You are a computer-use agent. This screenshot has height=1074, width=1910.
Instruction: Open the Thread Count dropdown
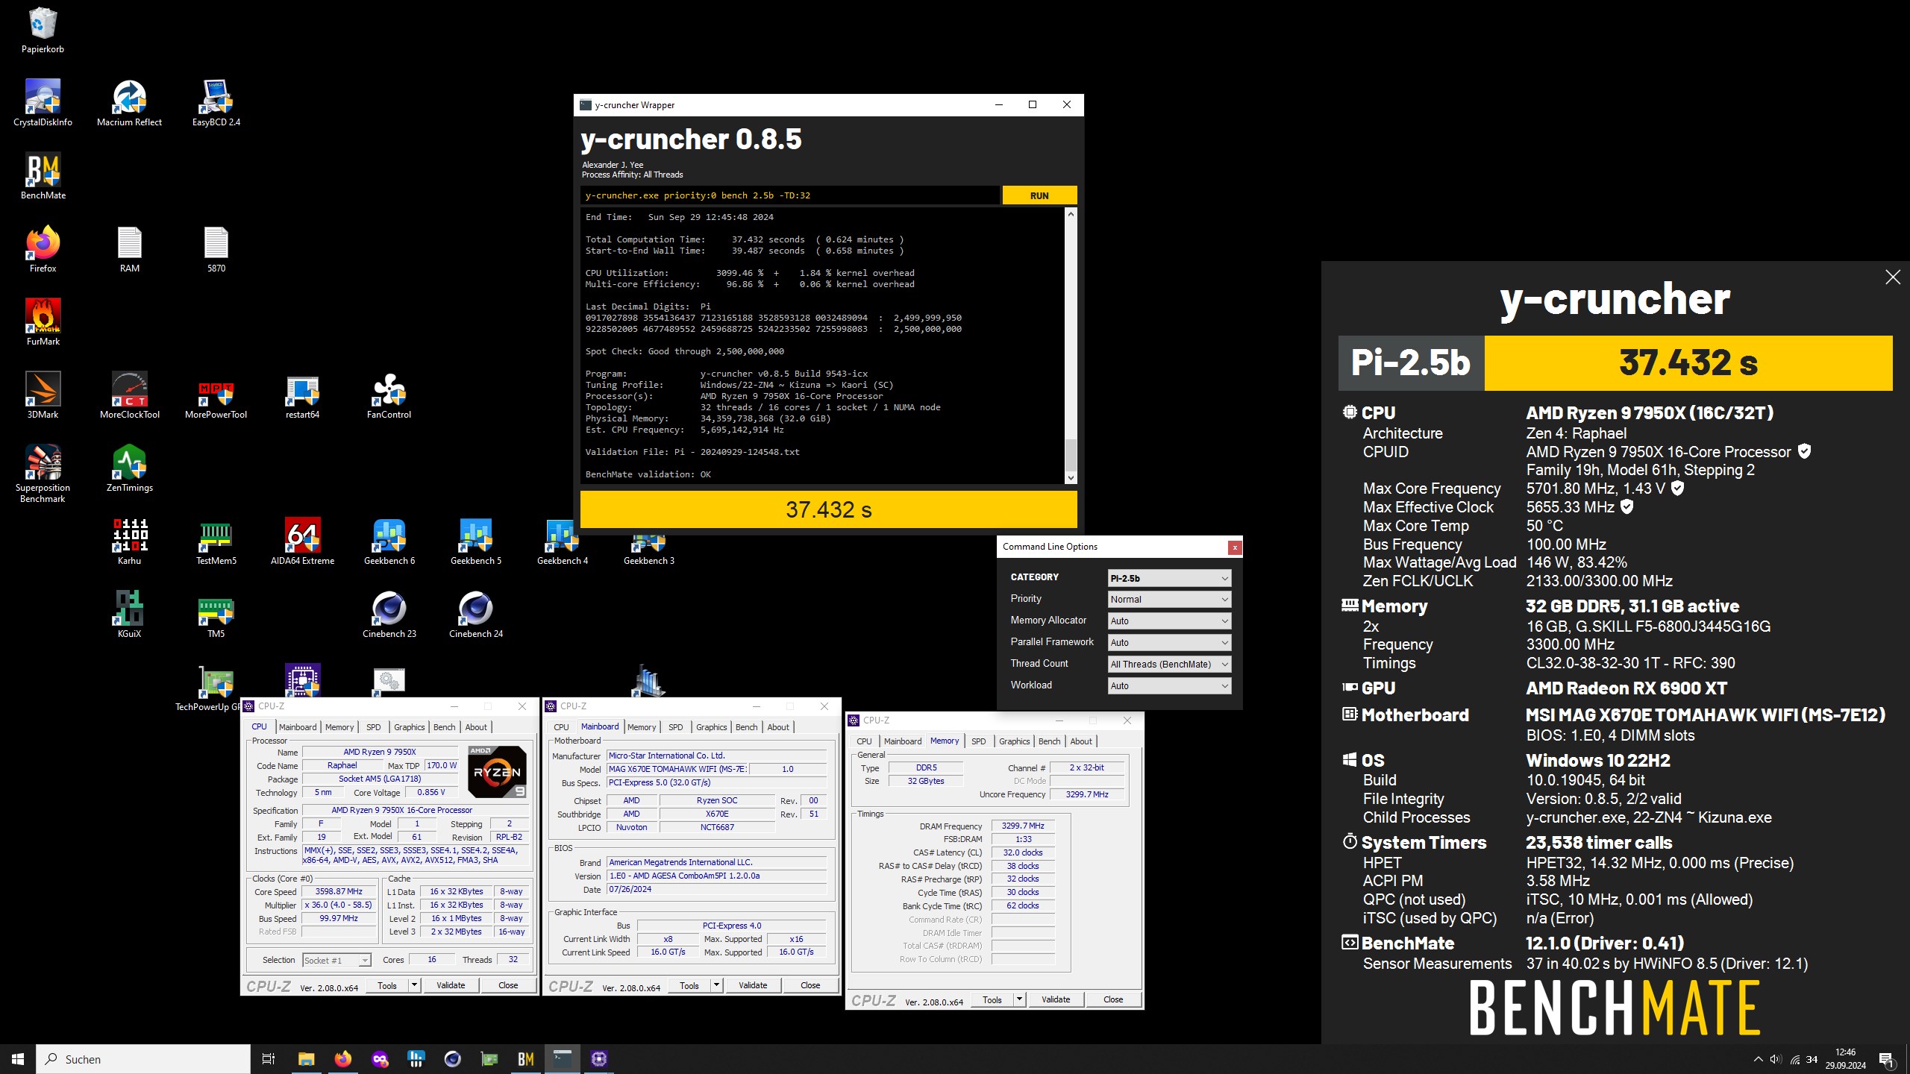[1169, 664]
